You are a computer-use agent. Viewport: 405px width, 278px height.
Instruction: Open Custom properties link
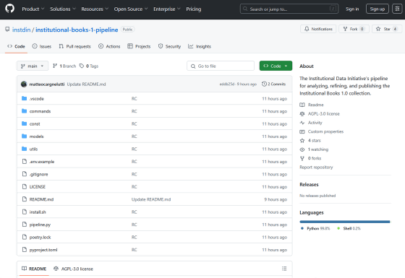coord(322,131)
